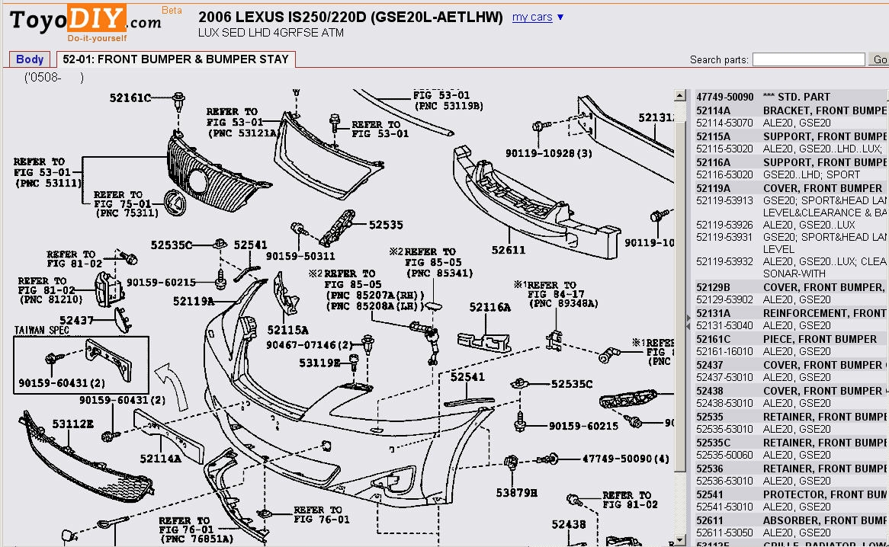The width and height of the screenshot is (889, 547).
Task: Open 52131-53040 part number
Action: 724,325
